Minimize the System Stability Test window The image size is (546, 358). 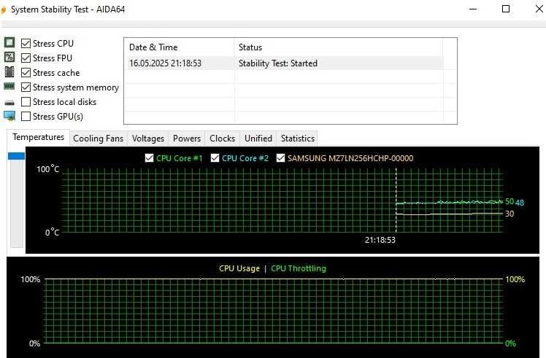[x=473, y=9]
